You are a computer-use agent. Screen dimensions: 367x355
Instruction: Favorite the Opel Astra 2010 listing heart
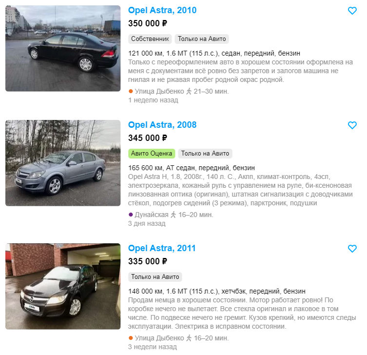click(352, 11)
